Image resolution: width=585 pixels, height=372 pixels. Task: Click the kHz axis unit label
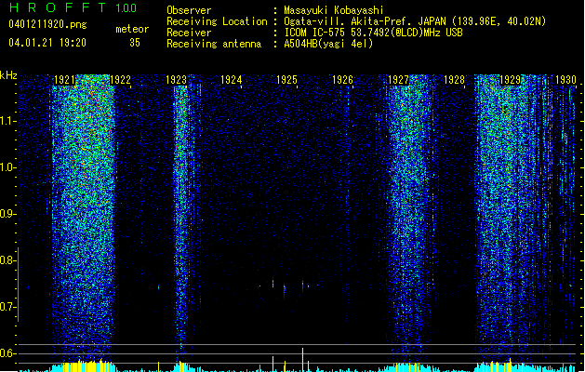coord(8,75)
